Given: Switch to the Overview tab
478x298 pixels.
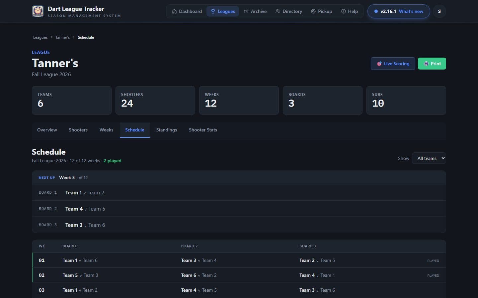Looking at the screenshot, I should pyautogui.click(x=47, y=130).
